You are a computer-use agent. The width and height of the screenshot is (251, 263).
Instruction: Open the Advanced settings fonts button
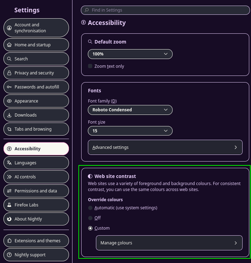165,147
